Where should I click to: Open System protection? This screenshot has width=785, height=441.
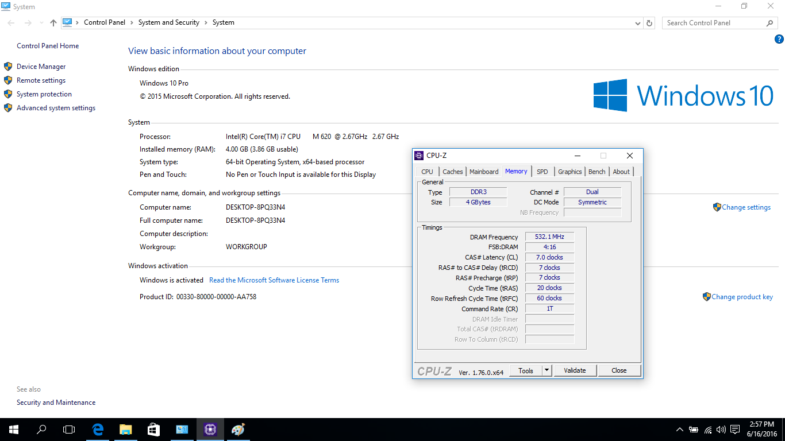(44, 94)
